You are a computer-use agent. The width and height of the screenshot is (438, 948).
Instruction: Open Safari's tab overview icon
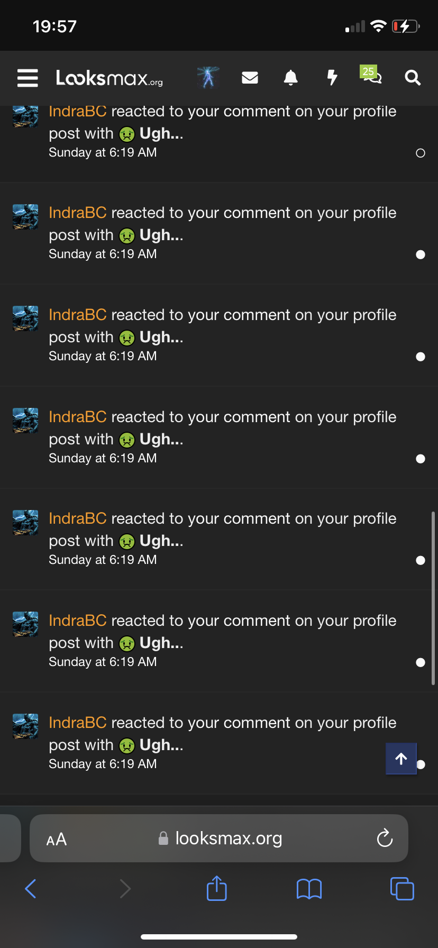point(402,889)
